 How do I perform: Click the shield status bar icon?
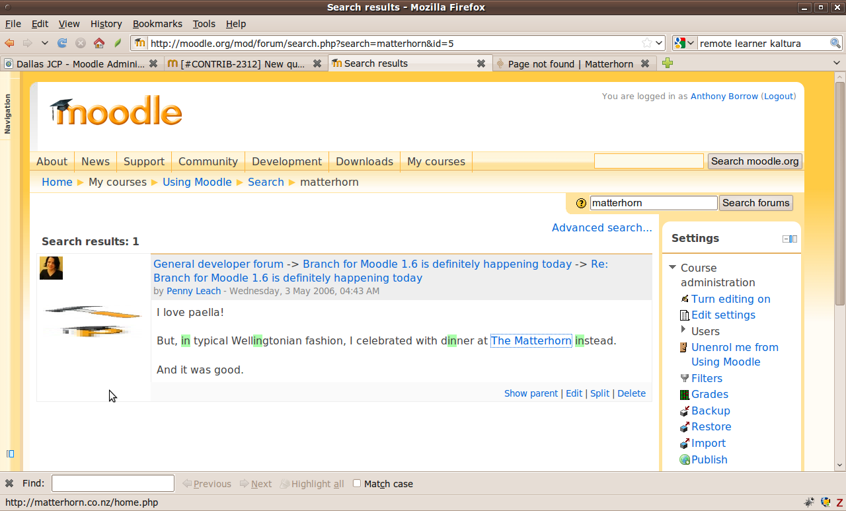coord(825,502)
